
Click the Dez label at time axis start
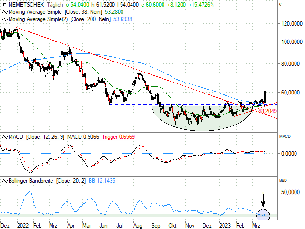5,226
